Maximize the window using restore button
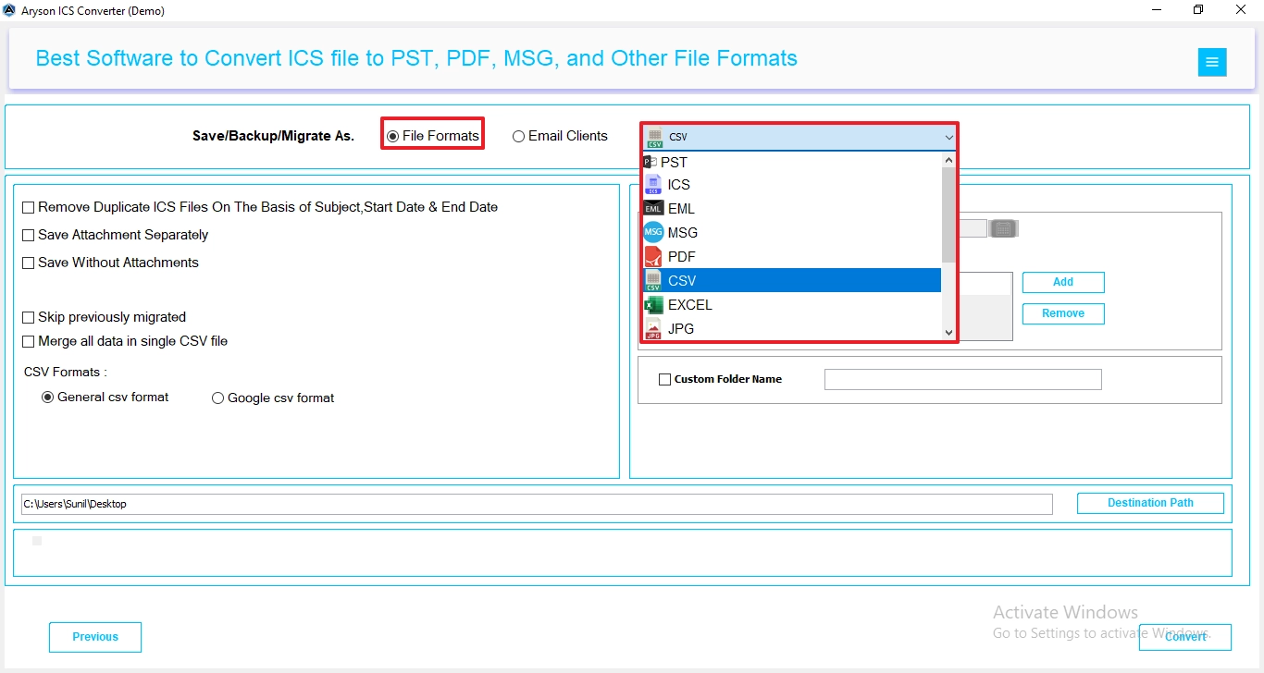 point(1198,9)
